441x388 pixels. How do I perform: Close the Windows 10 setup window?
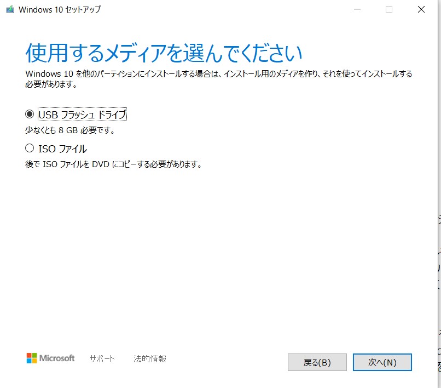coord(421,9)
